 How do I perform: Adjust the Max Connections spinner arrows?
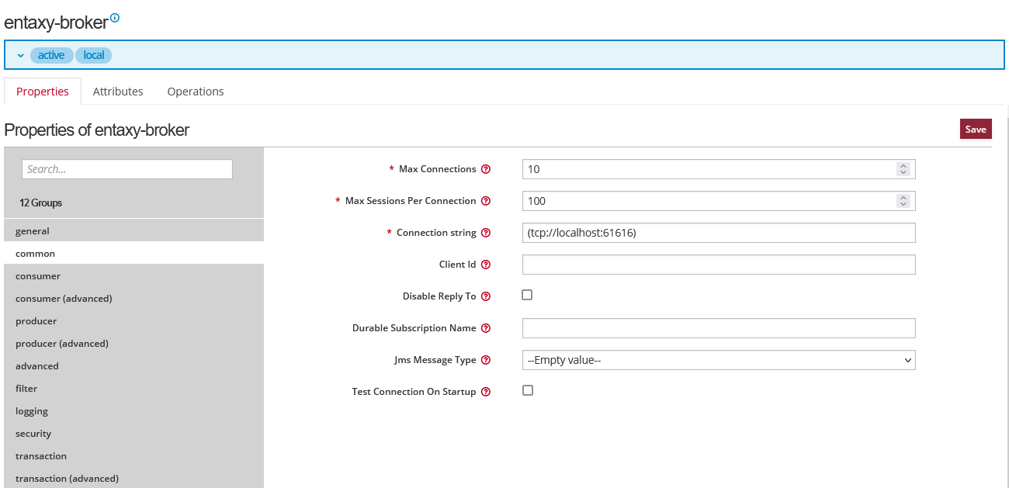point(903,169)
